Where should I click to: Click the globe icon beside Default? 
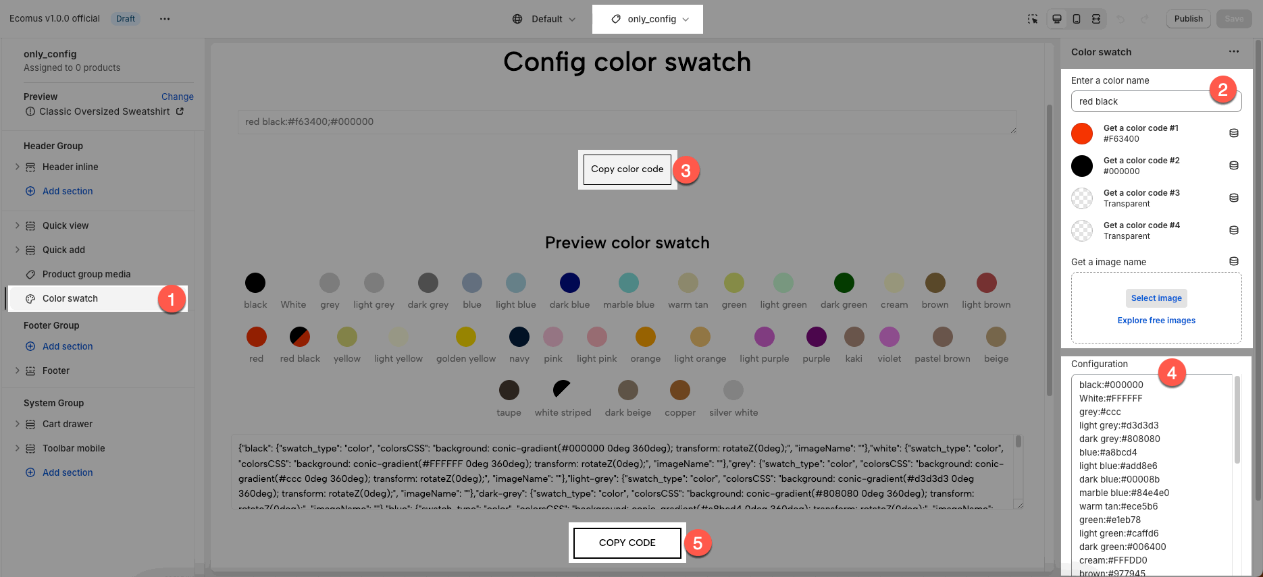point(517,19)
